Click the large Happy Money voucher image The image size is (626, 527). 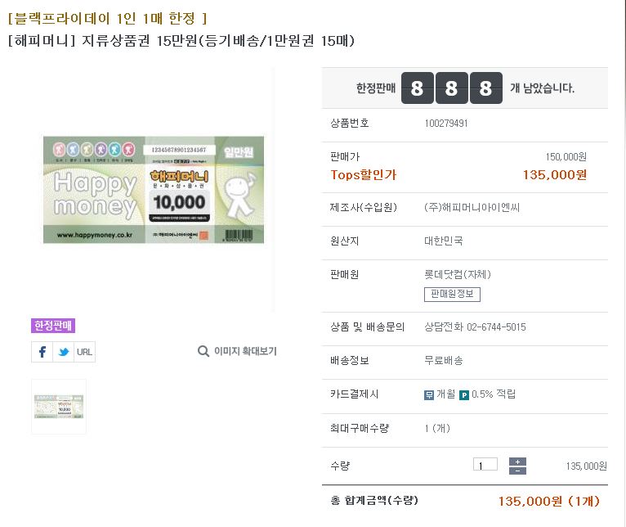(154, 190)
